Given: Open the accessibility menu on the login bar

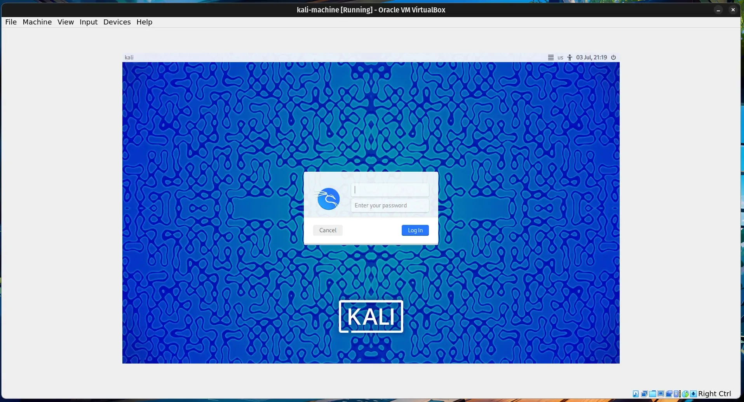Looking at the screenshot, I should pyautogui.click(x=569, y=57).
